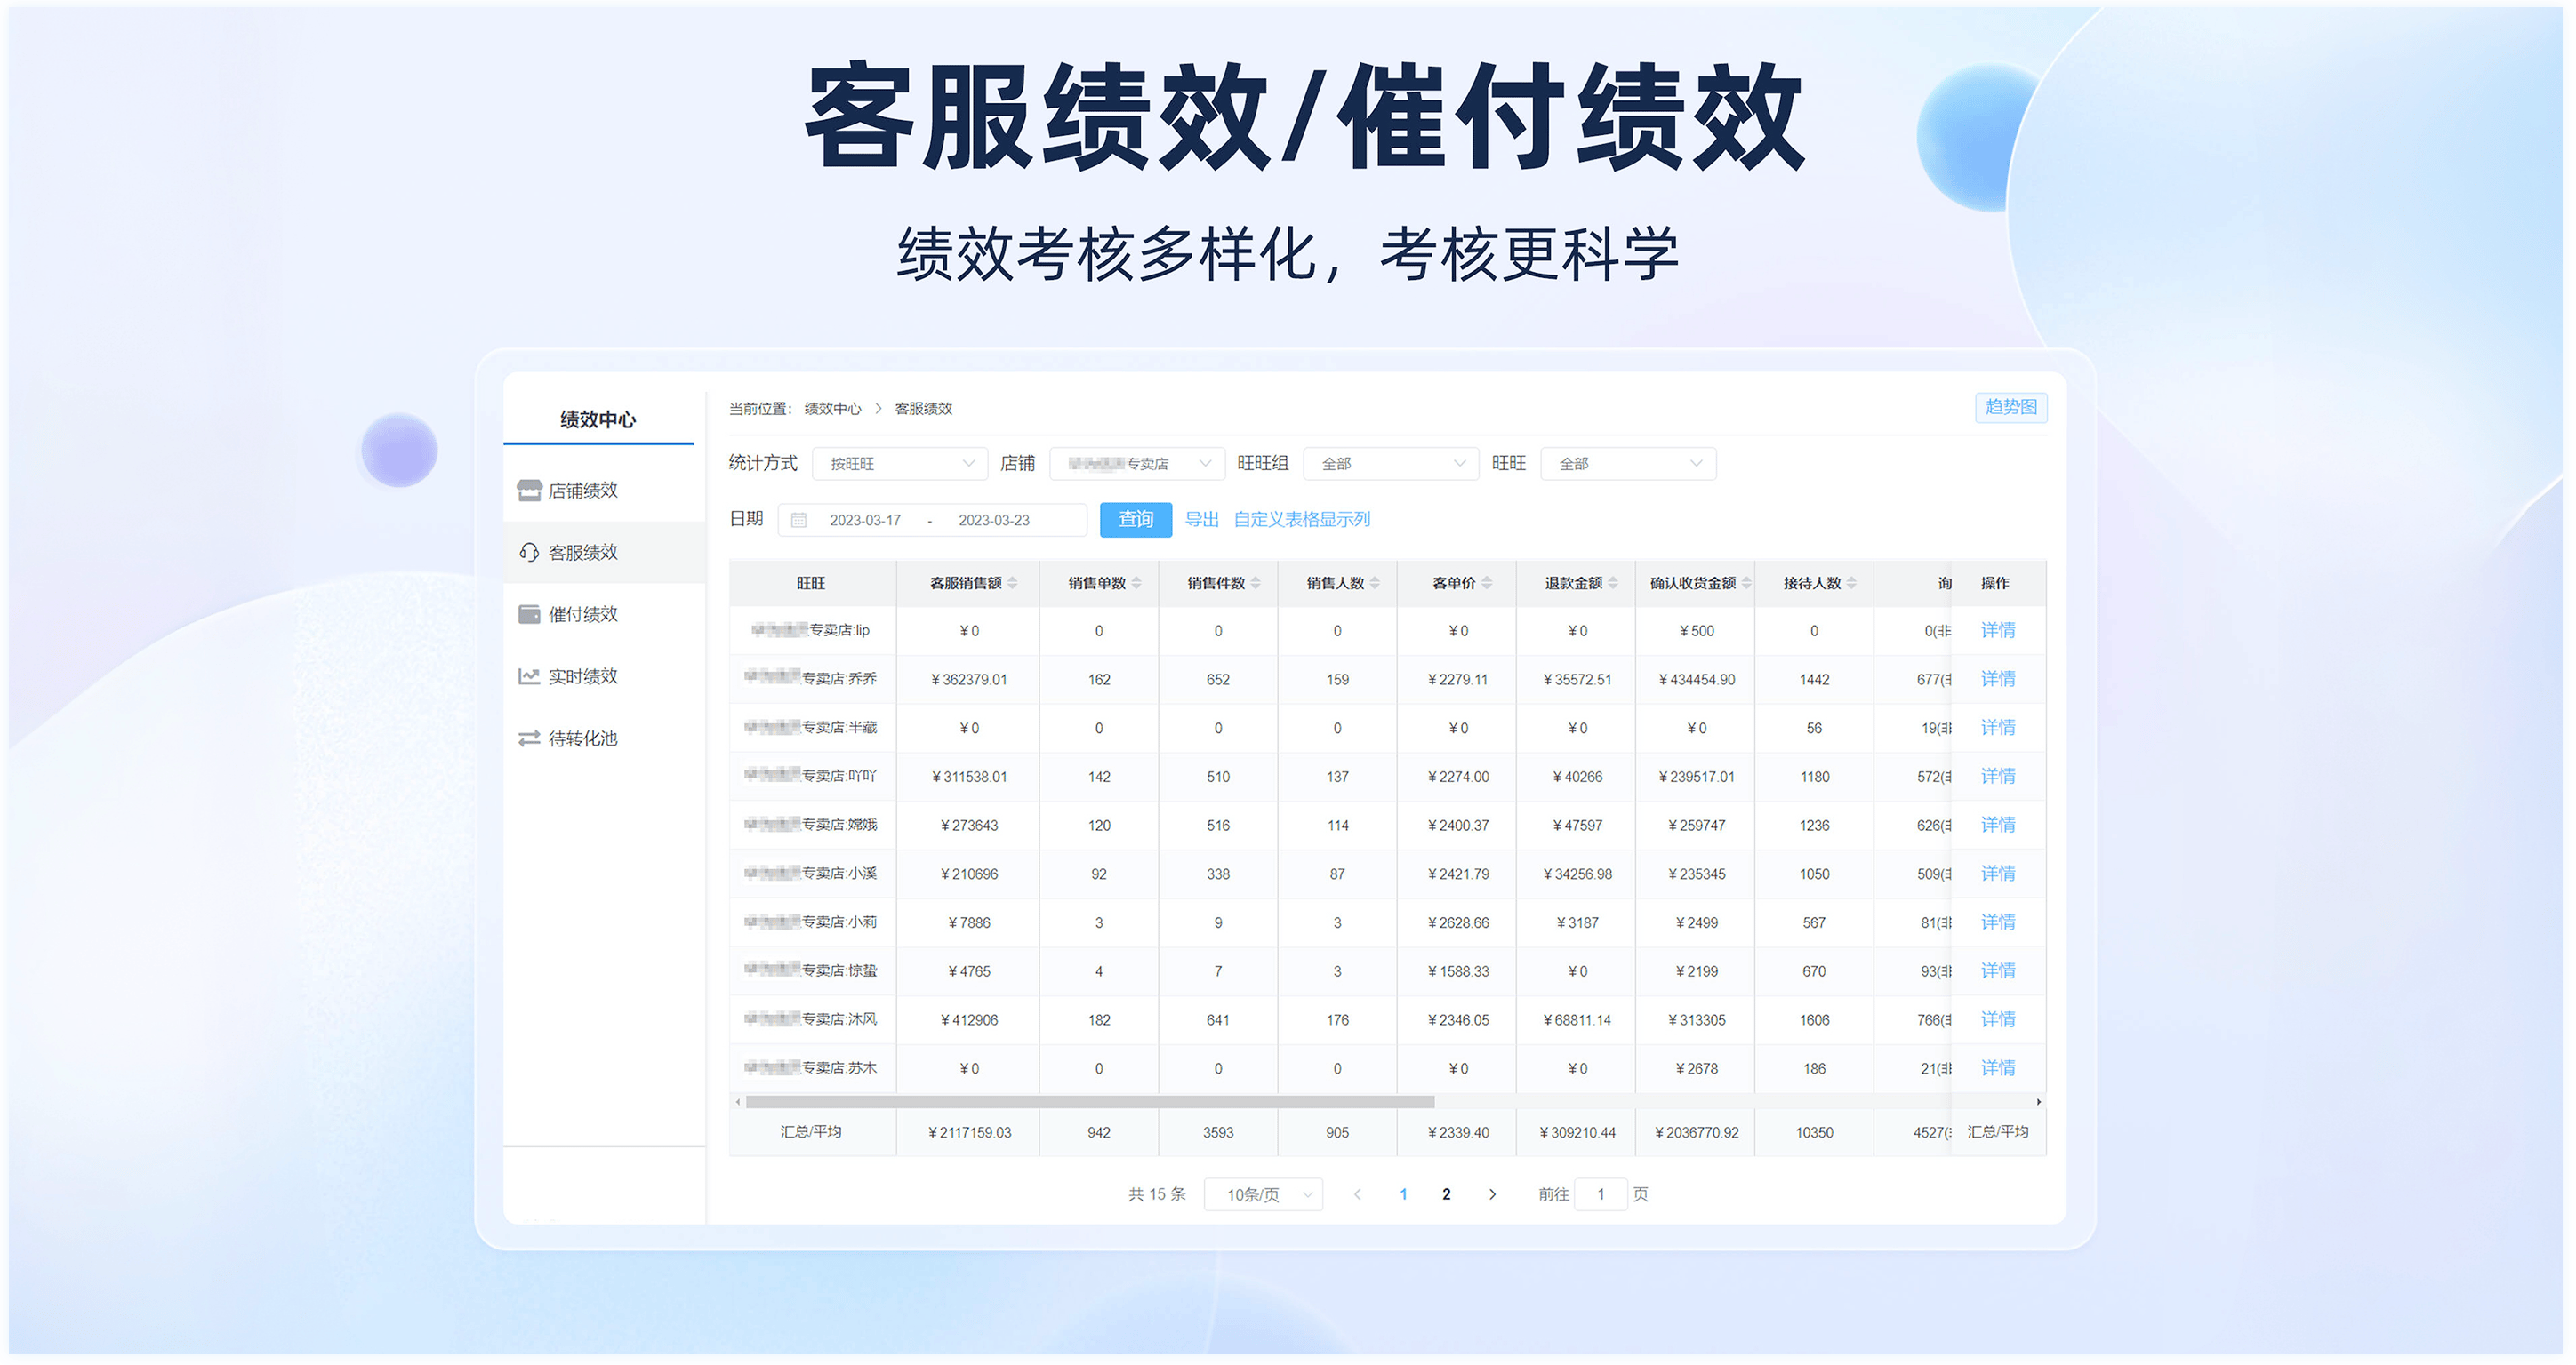
Task: Click the horizontal table scrollbar
Action: tap(1090, 1102)
